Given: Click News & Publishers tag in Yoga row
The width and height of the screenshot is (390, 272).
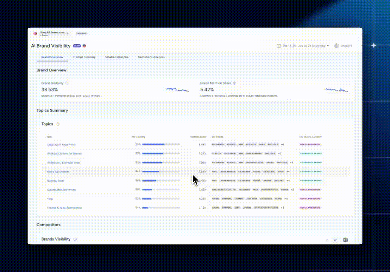Looking at the screenshot, I should coord(310,199).
